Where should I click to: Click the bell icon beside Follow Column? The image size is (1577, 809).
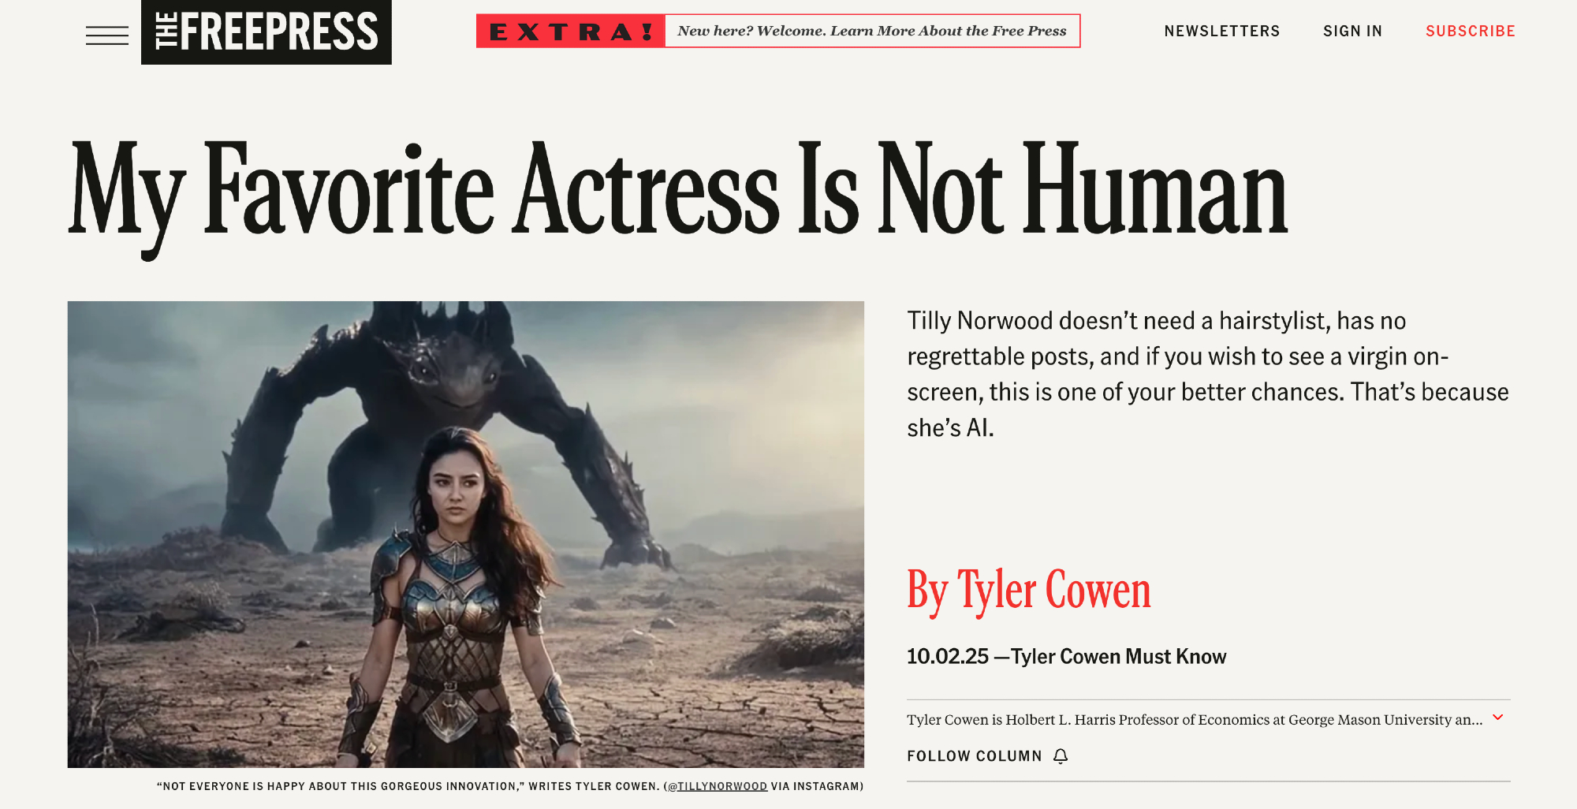tap(1061, 756)
